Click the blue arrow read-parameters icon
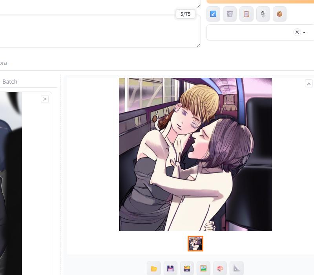The image size is (314, 275). (213, 14)
